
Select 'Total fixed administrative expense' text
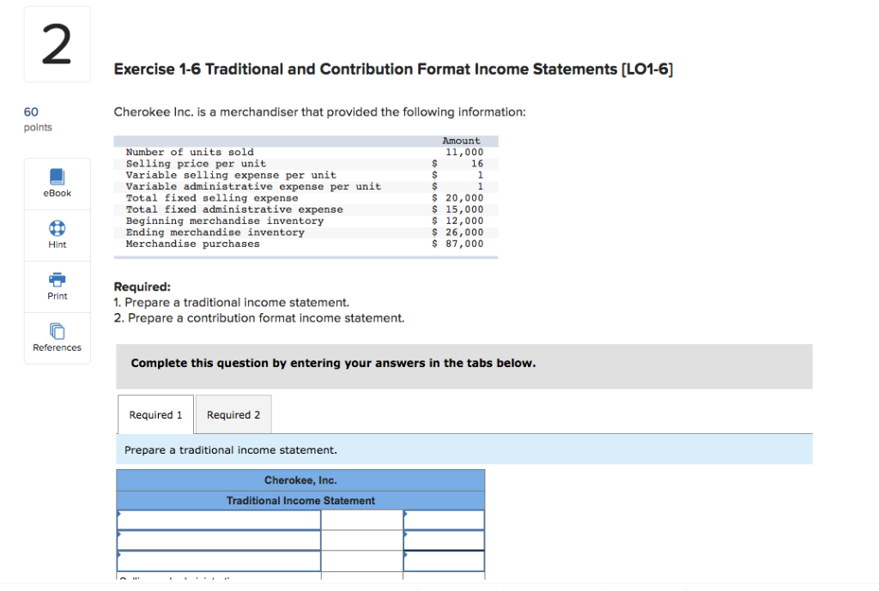click(x=234, y=209)
